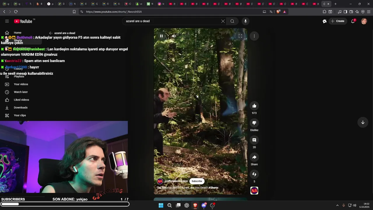Click back arrow beside 'azarel are u dead'

click(51, 33)
